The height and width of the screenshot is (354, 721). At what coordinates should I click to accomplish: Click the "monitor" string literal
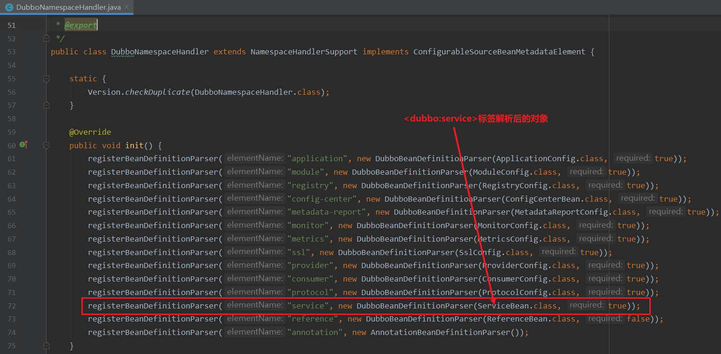point(308,225)
